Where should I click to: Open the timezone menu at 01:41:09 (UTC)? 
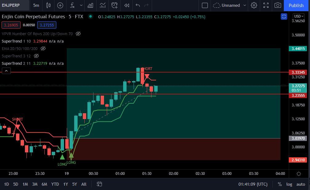point(253,184)
